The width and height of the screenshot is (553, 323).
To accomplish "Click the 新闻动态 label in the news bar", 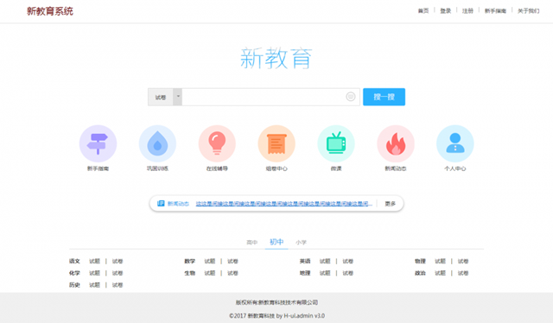I will click(178, 204).
